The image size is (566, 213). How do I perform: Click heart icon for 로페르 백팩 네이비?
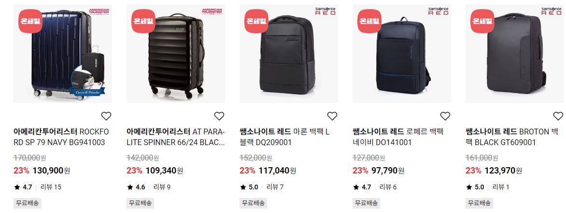click(445, 116)
